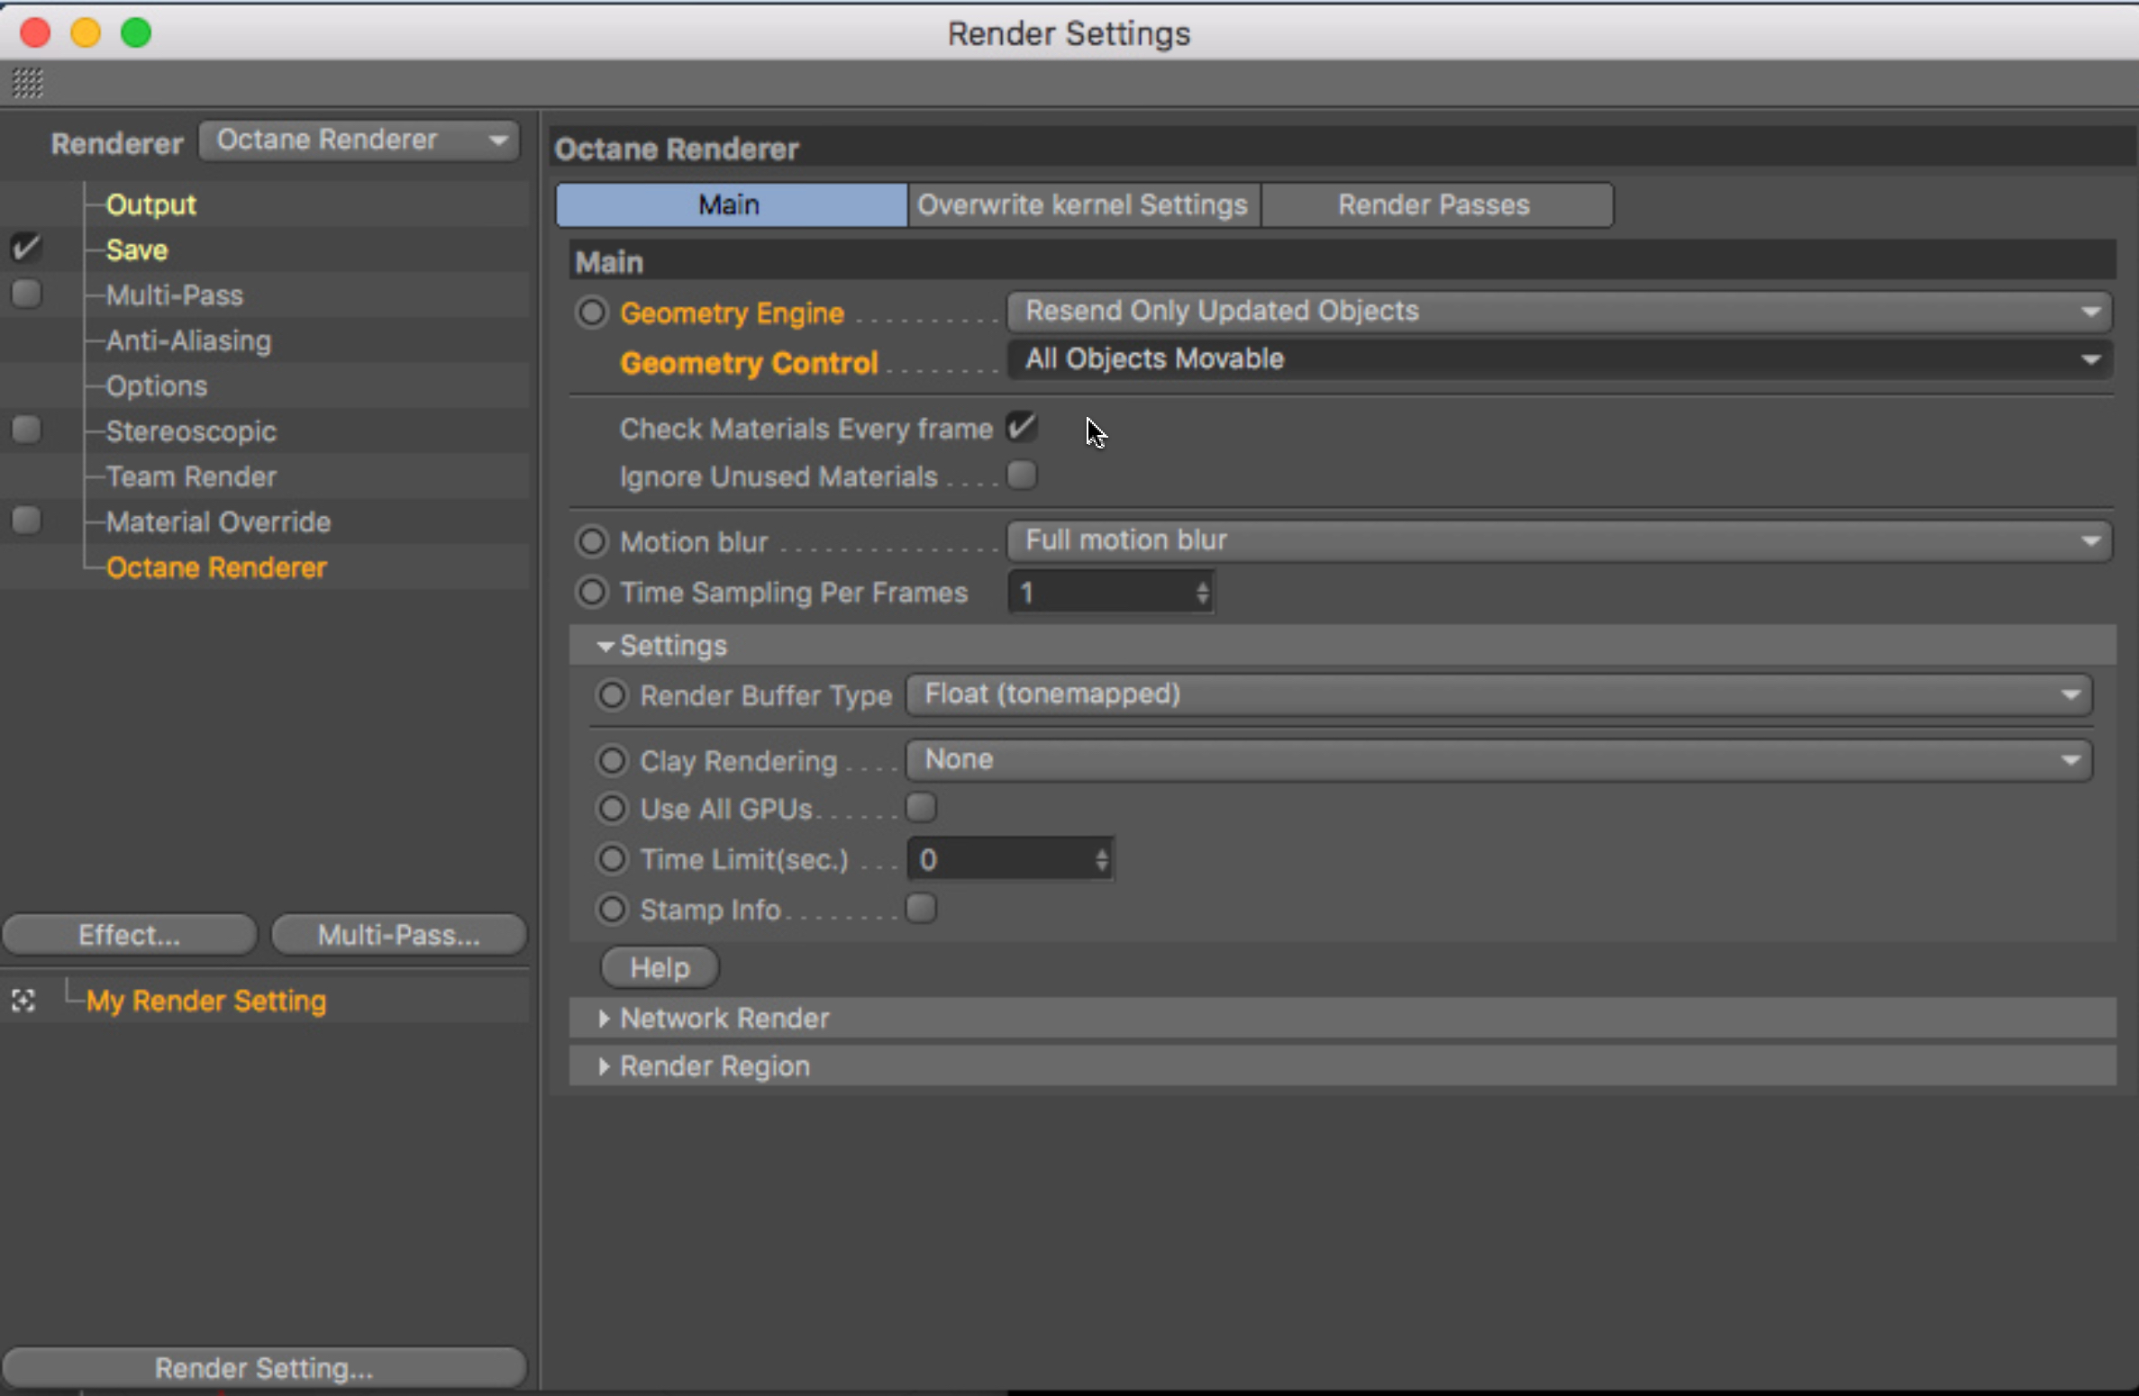The height and width of the screenshot is (1396, 2139).
Task: Click target icon beside My Render Setting
Action: 23,1001
